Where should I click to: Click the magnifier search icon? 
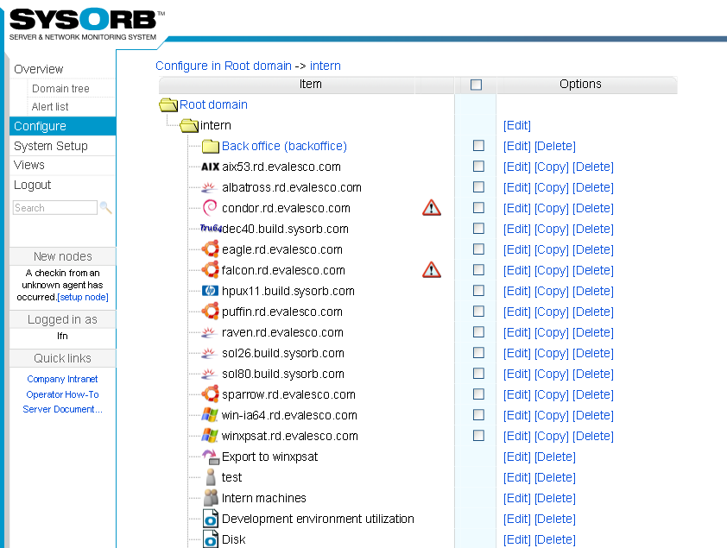pos(105,207)
